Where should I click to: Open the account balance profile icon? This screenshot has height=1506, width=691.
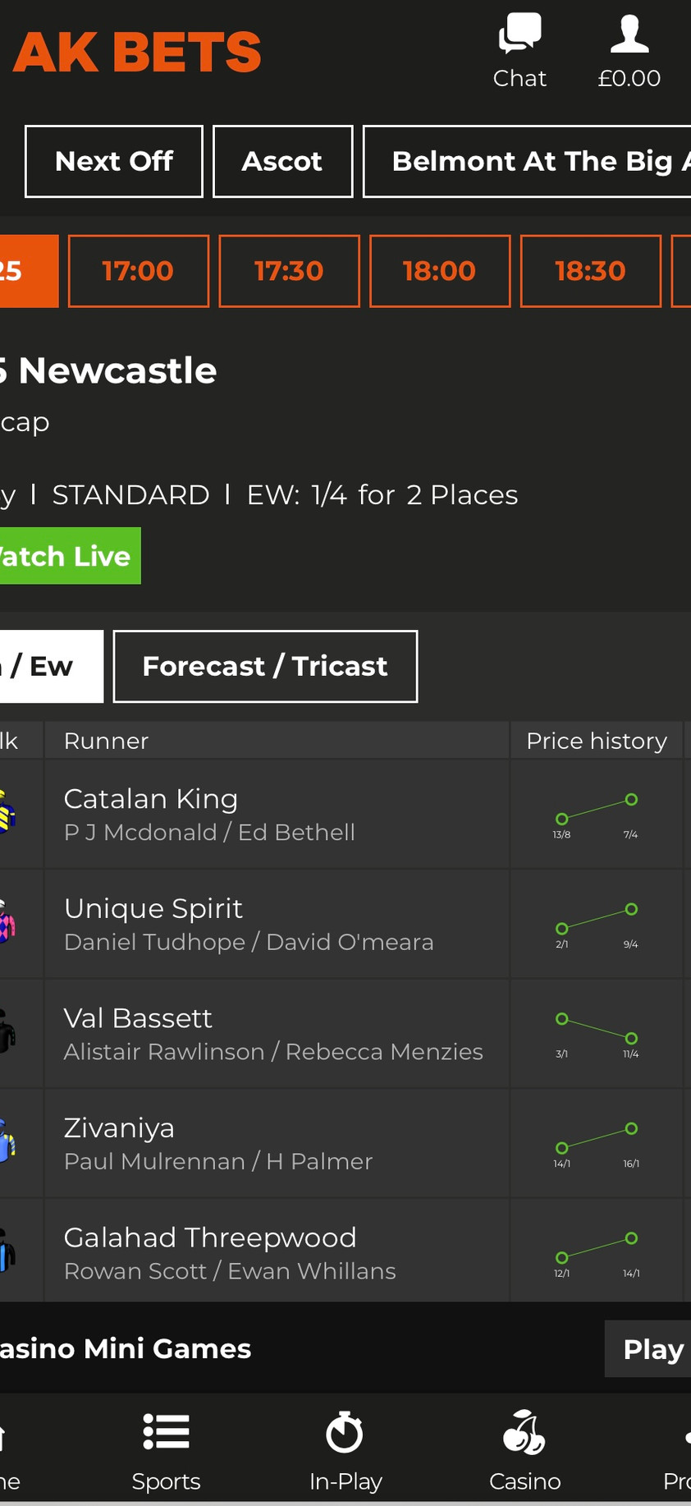tap(629, 34)
